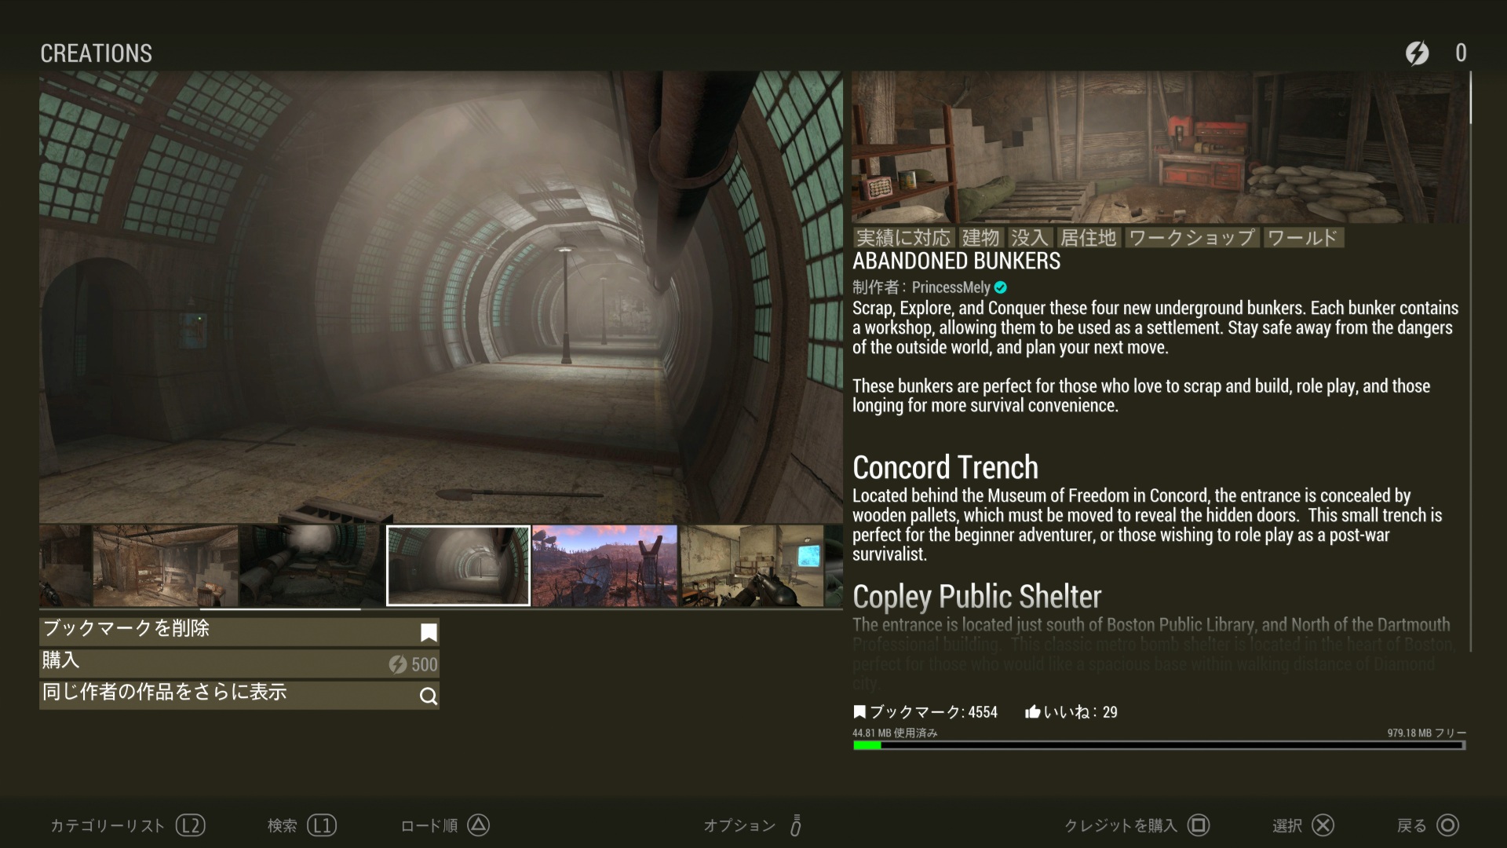This screenshot has width=1507, height=848.
Task: Click the credits balance lightning icon at top
Action: point(1417,53)
